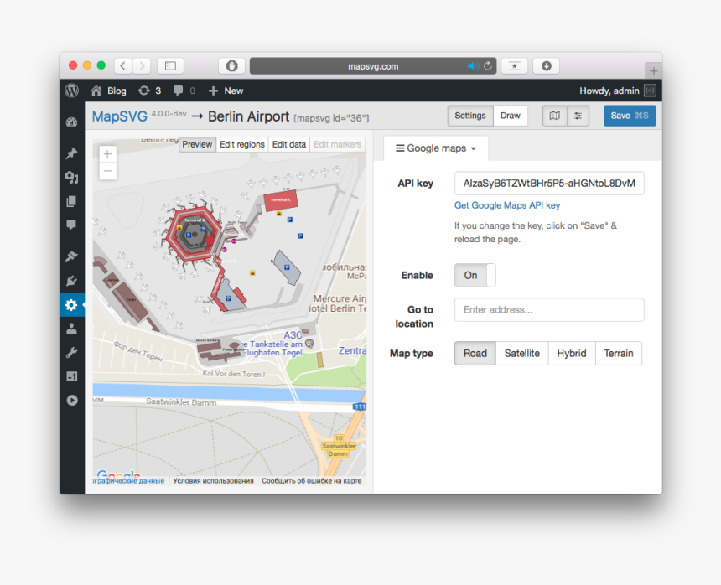Reload the mapsvg.com page
The image size is (721, 585).
pos(488,66)
